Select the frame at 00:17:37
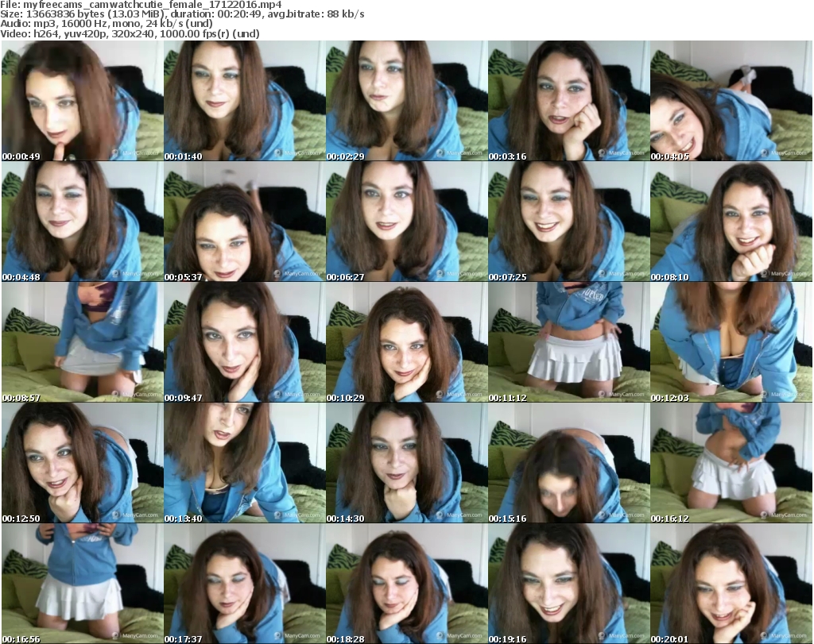This screenshot has width=814, height=644. [244, 584]
